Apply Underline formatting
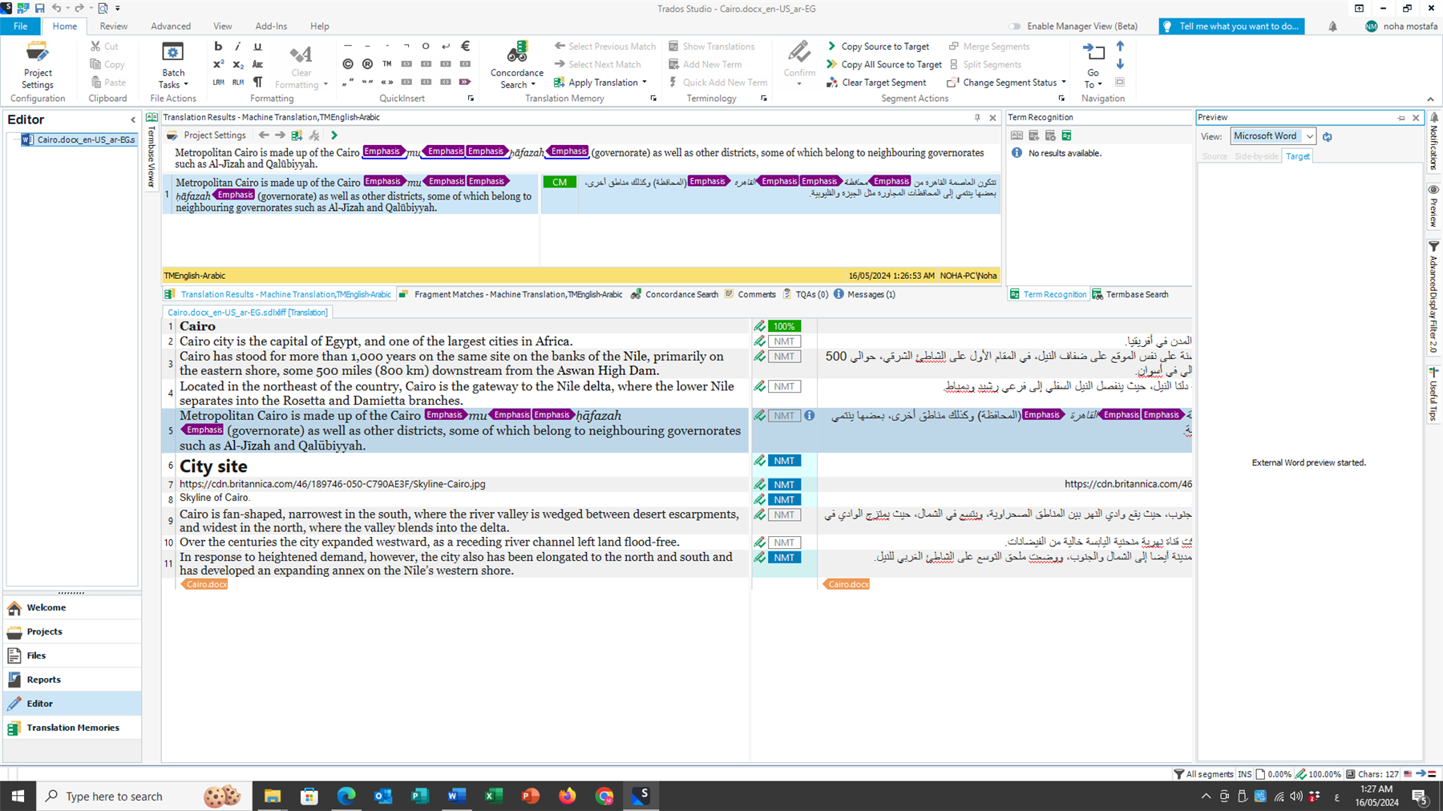This screenshot has height=811, width=1443. (257, 46)
